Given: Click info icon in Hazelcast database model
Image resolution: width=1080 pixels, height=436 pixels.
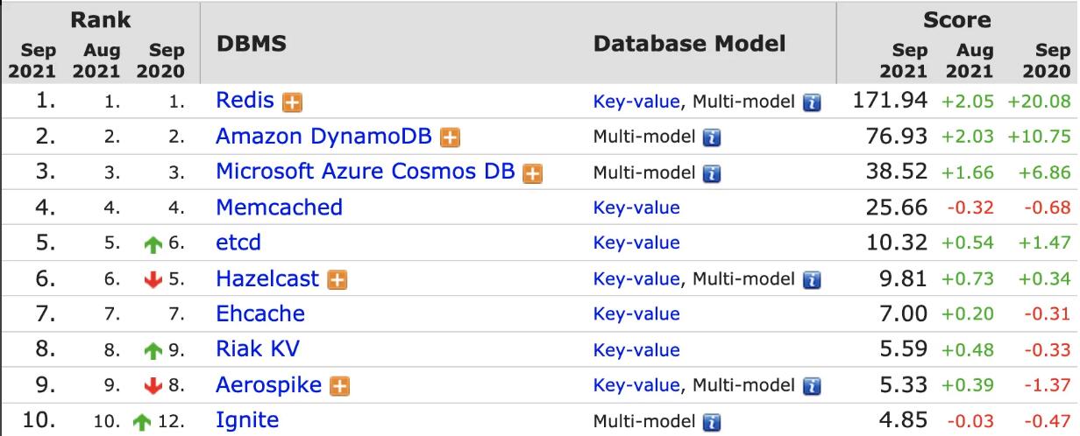Looking at the screenshot, I should [813, 280].
